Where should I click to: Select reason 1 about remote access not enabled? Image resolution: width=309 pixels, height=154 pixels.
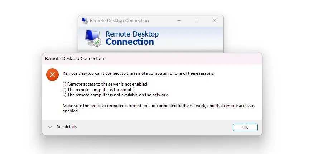(x=105, y=84)
